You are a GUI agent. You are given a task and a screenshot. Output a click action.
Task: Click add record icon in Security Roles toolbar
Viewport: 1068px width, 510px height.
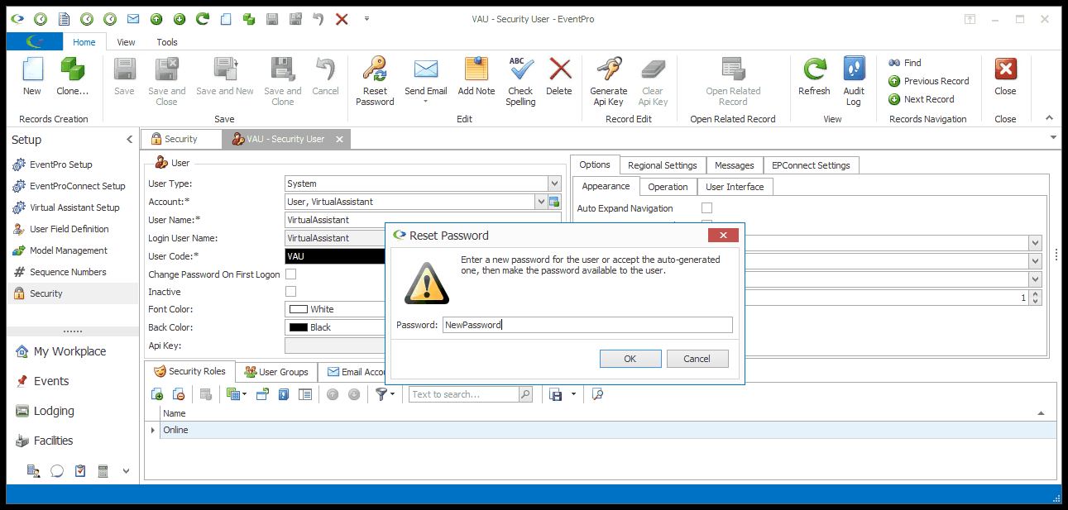[157, 395]
